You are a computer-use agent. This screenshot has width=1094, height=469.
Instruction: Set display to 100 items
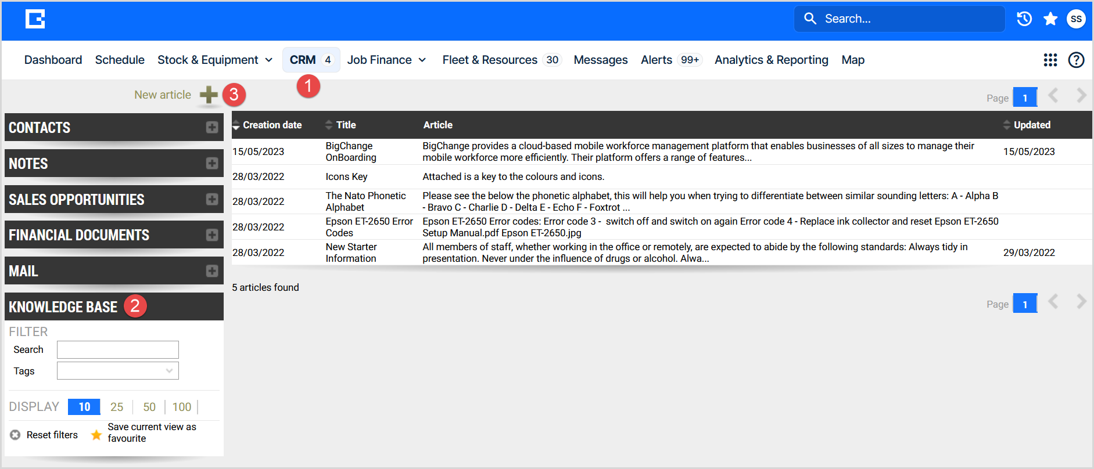pos(182,407)
